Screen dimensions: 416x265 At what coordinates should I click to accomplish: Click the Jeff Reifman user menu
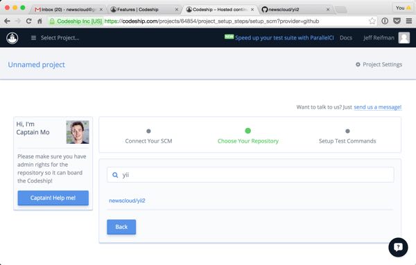[x=379, y=38]
